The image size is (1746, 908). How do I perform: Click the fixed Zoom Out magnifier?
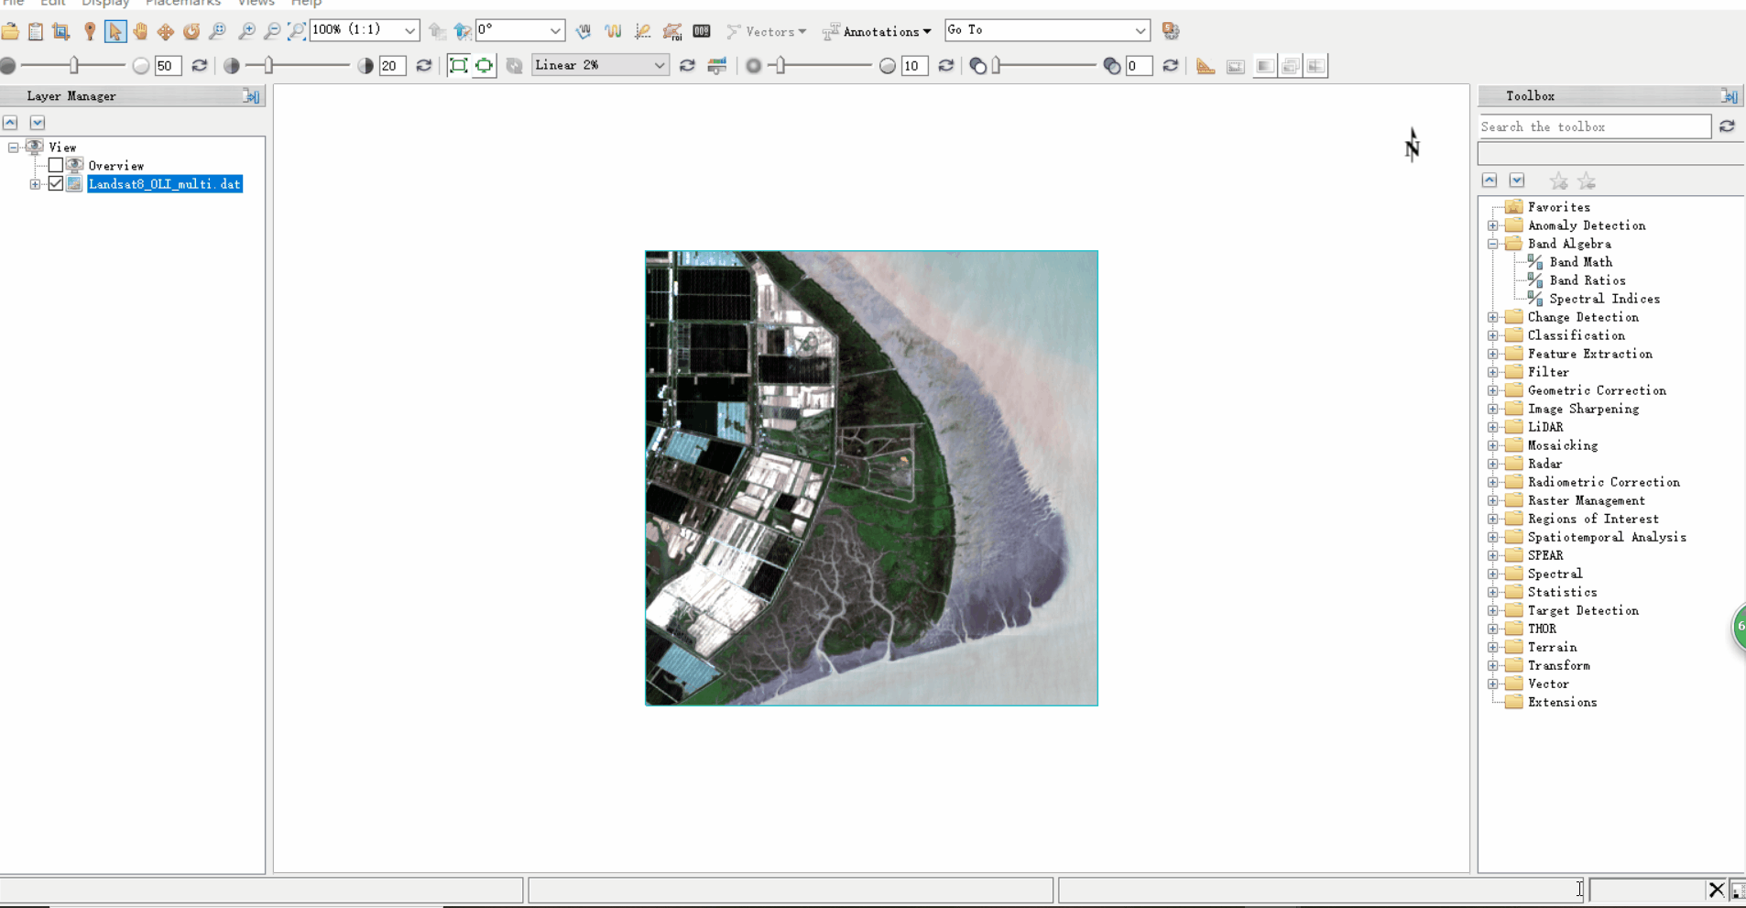(272, 31)
